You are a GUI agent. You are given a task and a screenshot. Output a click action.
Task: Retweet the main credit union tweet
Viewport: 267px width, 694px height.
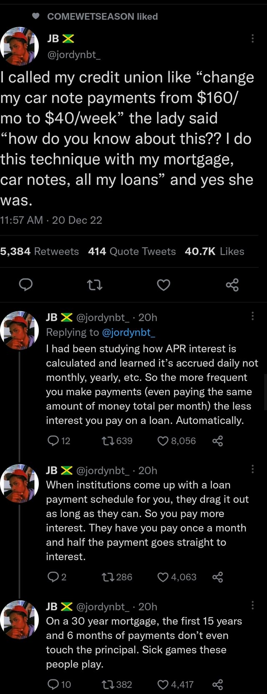tap(95, 285)
